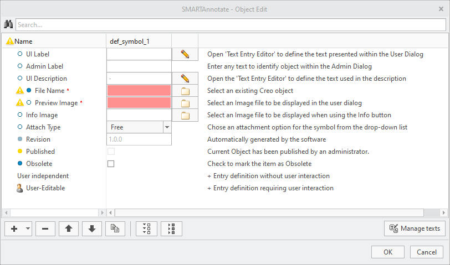The width and height of the screenshot is (450, 265).
Task: Click the Info Image text field
Action: click(139, 115)
